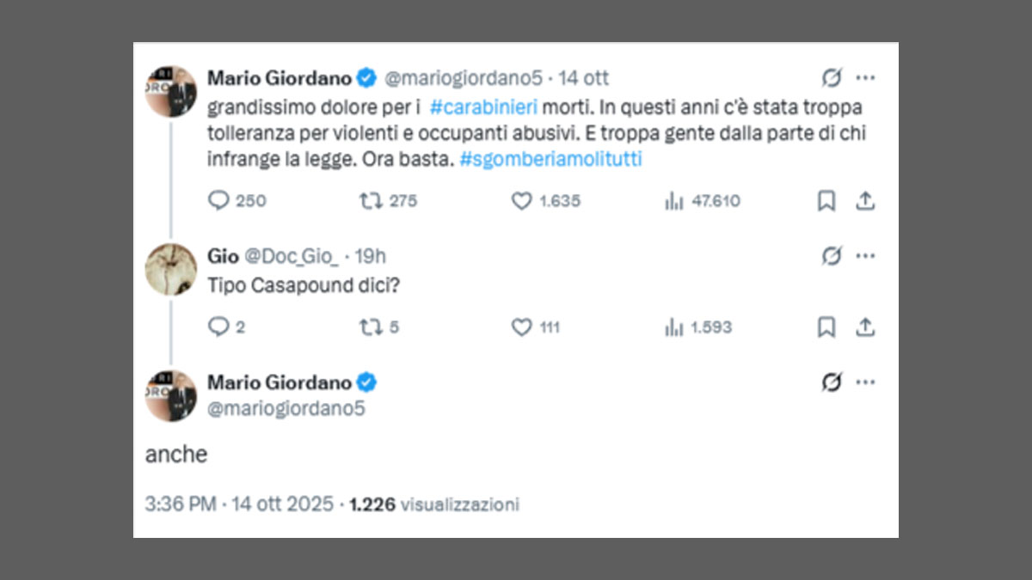Screen dimensions: 1032x580
Task: Share Mario Giordano's first tweet
Action: tap(865, 201)
